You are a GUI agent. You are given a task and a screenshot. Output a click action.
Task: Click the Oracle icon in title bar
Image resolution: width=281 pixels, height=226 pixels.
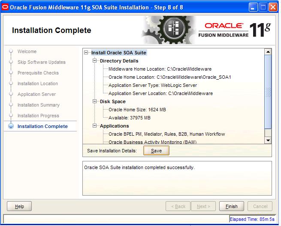coord(5,7)
